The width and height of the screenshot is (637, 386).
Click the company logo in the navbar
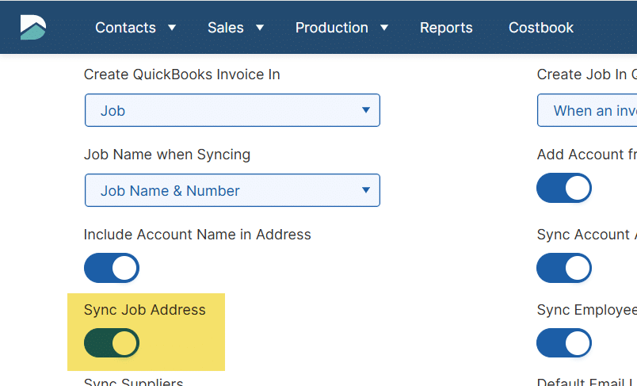[x=33, y=28]
